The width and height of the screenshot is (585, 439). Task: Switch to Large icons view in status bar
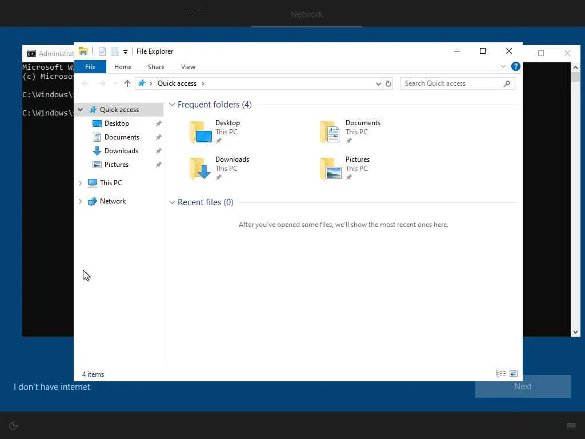tap(514, 374)
